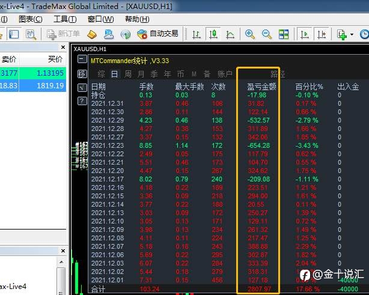Click the signals broadcast toolbar icon

pos(126,34)
